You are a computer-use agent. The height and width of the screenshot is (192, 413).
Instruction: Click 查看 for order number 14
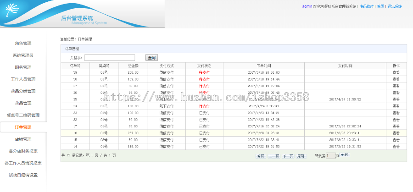(x=396, y=146)
